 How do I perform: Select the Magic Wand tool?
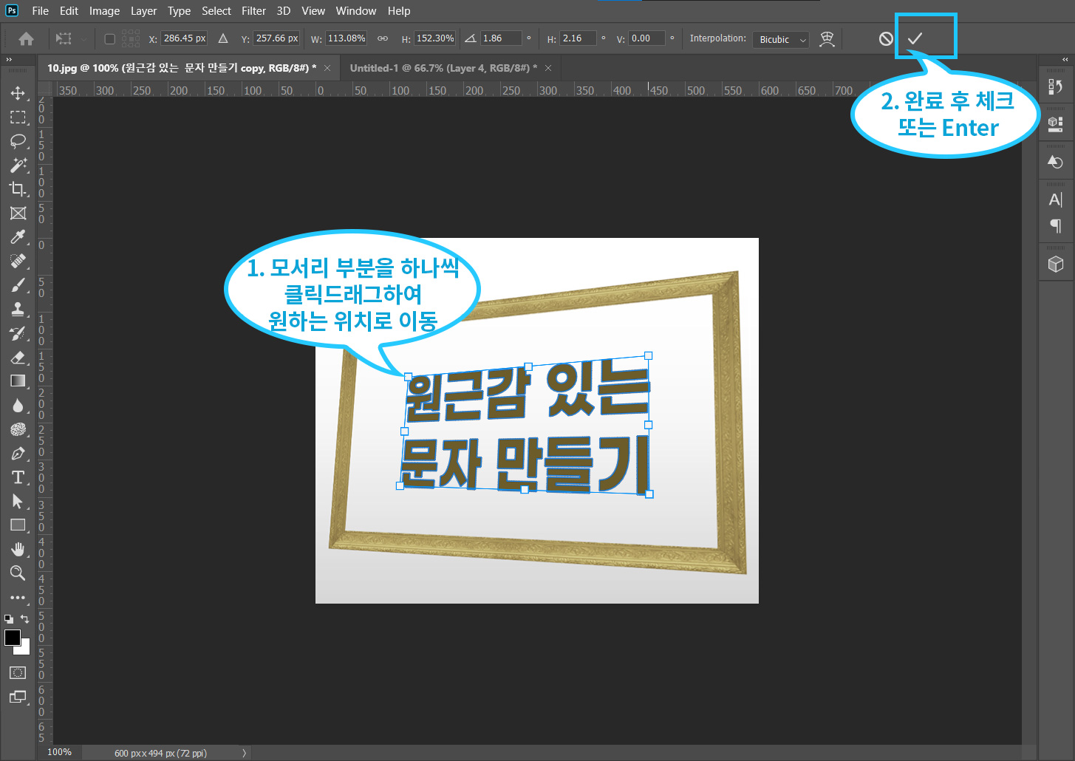coord(18,165)
